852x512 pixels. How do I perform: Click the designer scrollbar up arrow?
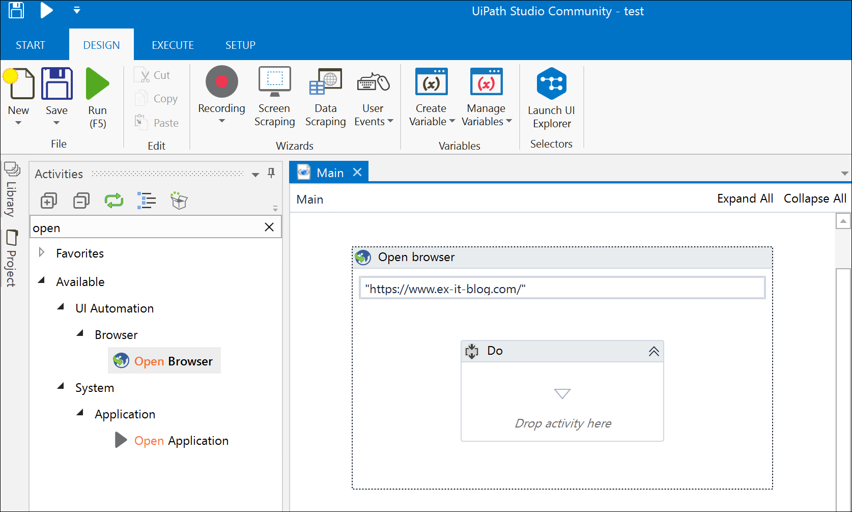(x=843, y=221)
